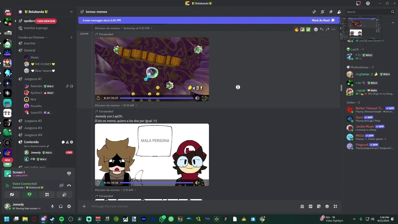Open Direct Messages home icon
This screenshot has width=398, height=224.
8,12
